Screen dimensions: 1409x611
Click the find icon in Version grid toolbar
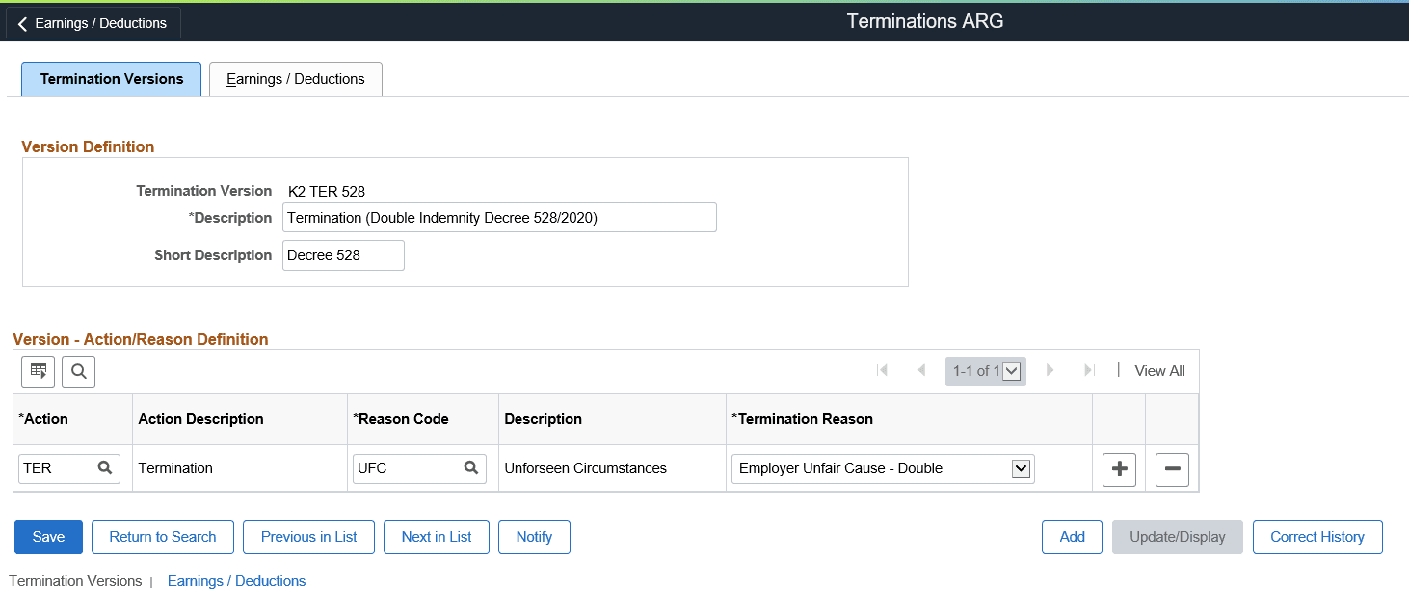pyautogui.click(x=78, y=371)
